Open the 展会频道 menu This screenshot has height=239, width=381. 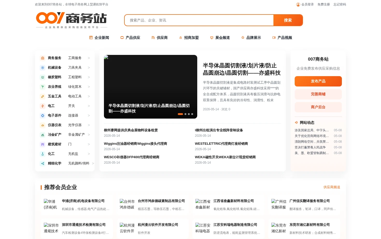coord(220,38)
